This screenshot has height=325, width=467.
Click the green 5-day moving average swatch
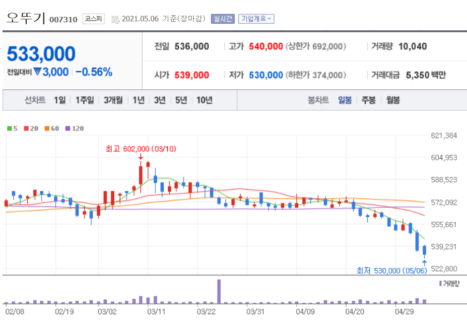tap(9, 129)
